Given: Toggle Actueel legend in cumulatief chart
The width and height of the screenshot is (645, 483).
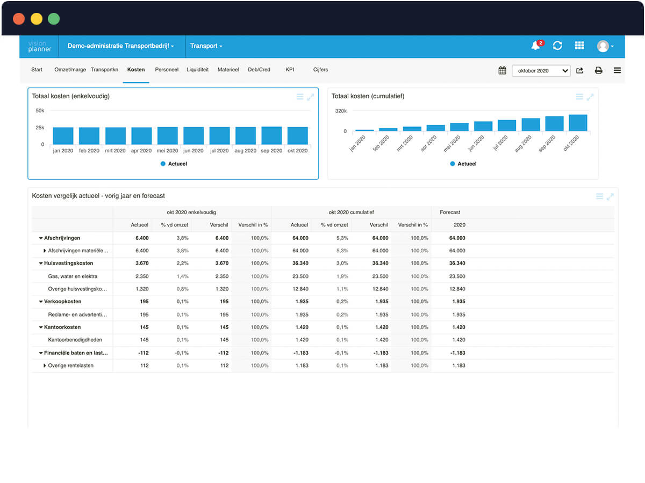Looking at the screenshot, I should (463, 164).
